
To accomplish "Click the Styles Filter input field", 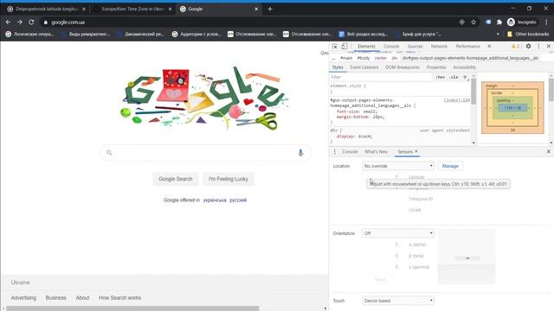I will coord(381,77).
